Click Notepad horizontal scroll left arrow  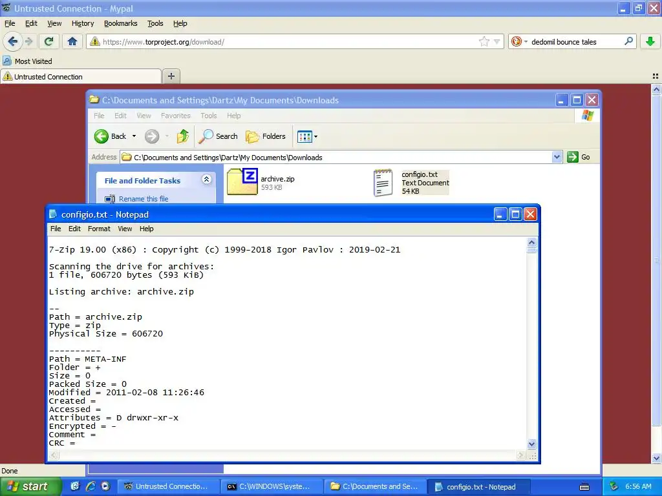tap(54, 455)
